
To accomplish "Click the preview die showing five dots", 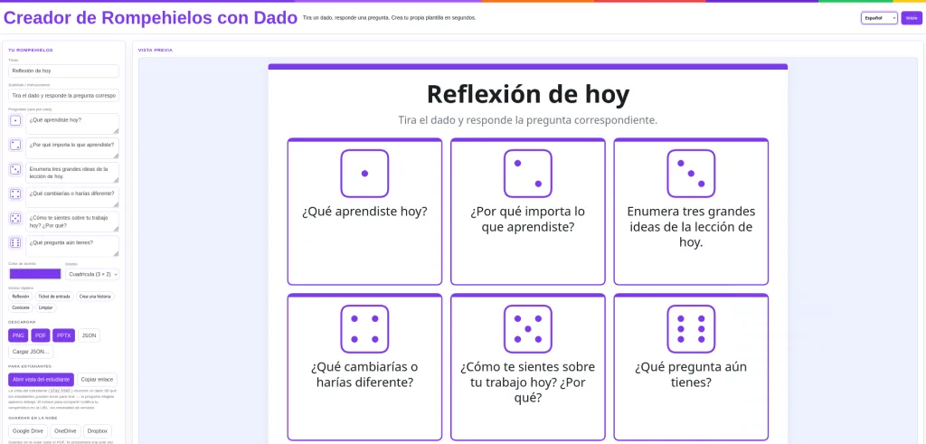I will pos(527,329).
